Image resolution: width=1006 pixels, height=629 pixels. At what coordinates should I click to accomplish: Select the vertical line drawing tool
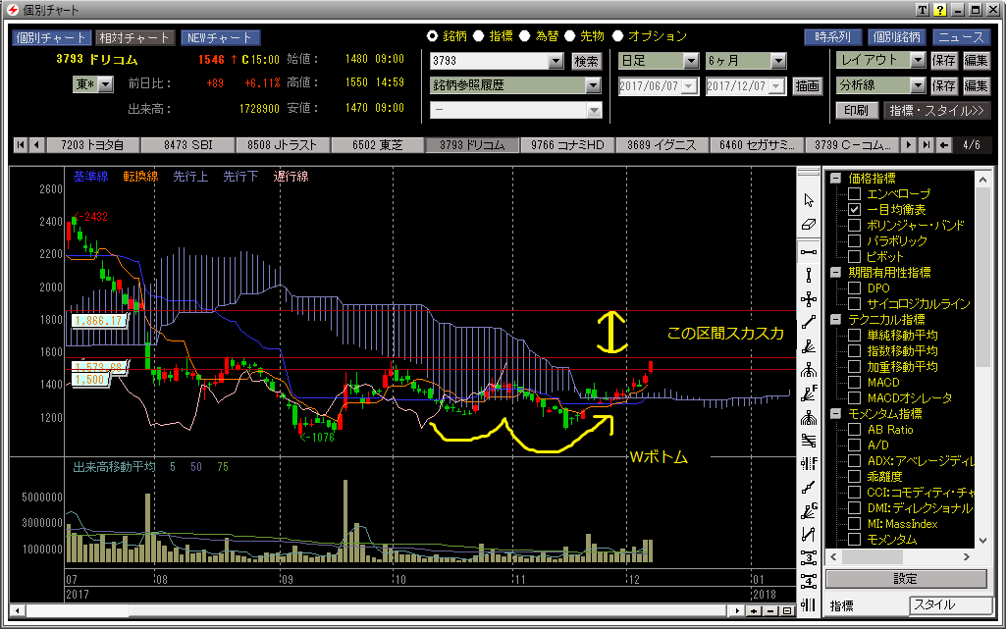[x=809, y=275]
